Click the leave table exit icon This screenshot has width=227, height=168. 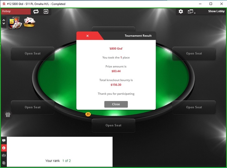(x=46, y=11)
